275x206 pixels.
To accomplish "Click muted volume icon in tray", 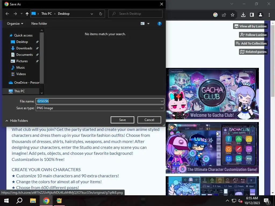I will point(240,201).
